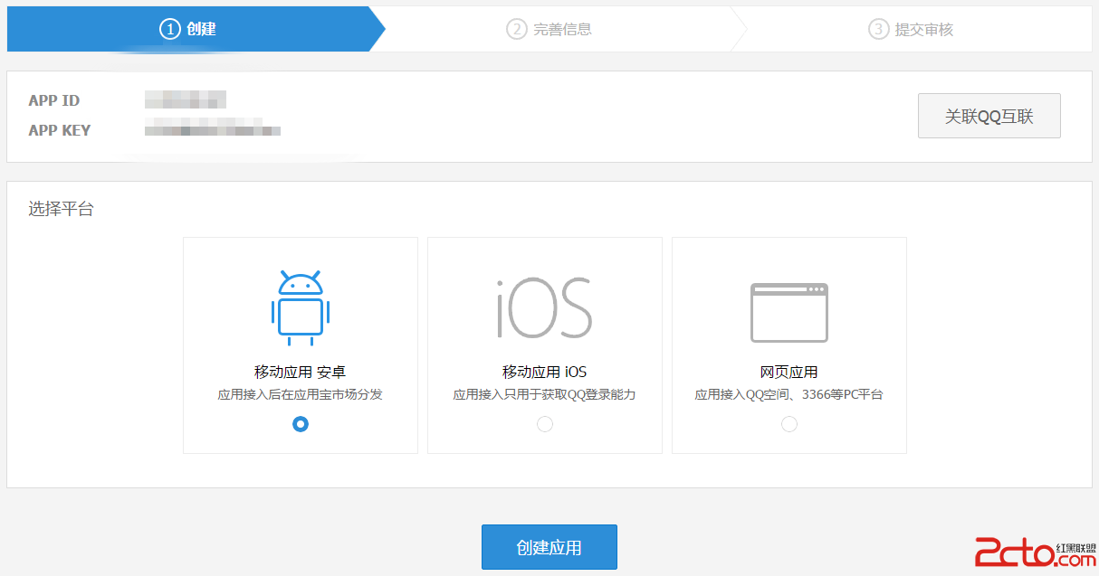The image size is (1099, 576).
Task: Click the 关联QQ互联 button
Action: [989, 116]
